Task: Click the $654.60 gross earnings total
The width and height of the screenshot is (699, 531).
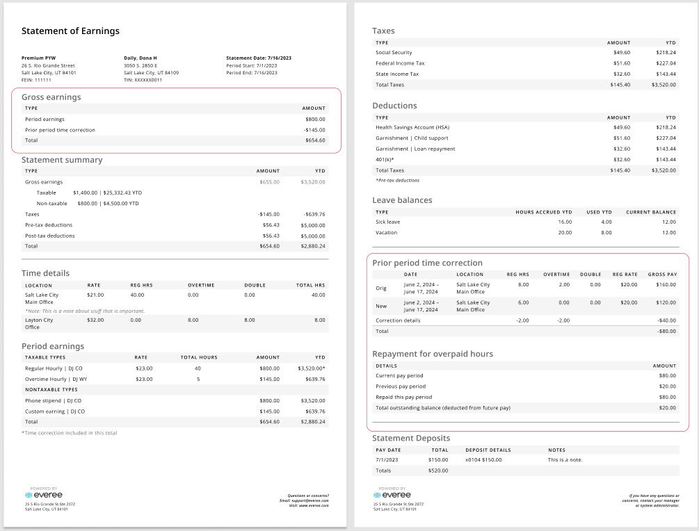Action: (315, 140)
